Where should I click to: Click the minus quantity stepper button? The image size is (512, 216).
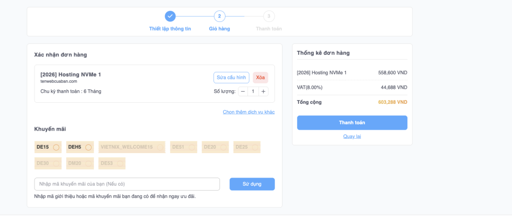[x=243, y=91]
